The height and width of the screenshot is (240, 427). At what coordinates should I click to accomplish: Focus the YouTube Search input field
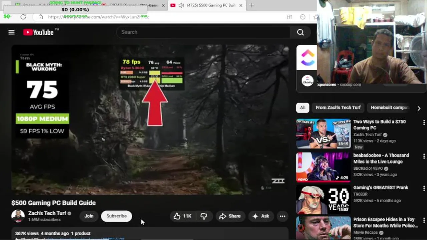click(203, 32)
